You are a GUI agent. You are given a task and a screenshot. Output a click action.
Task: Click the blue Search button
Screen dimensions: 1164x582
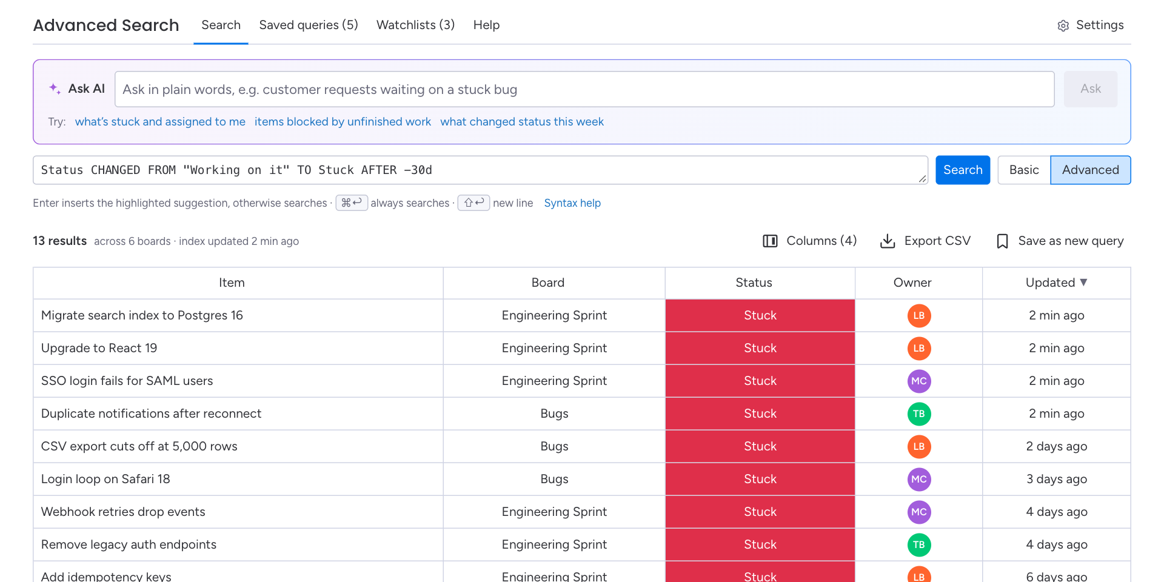[963, 170]
